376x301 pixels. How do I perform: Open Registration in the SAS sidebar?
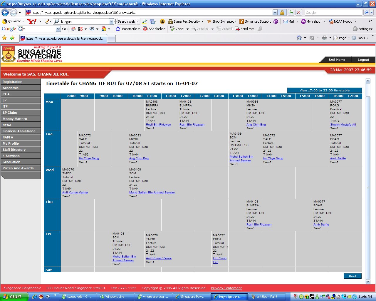pyautogui.click(x=20, y=82)
